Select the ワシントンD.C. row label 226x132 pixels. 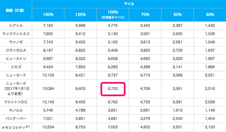(16, 102)
